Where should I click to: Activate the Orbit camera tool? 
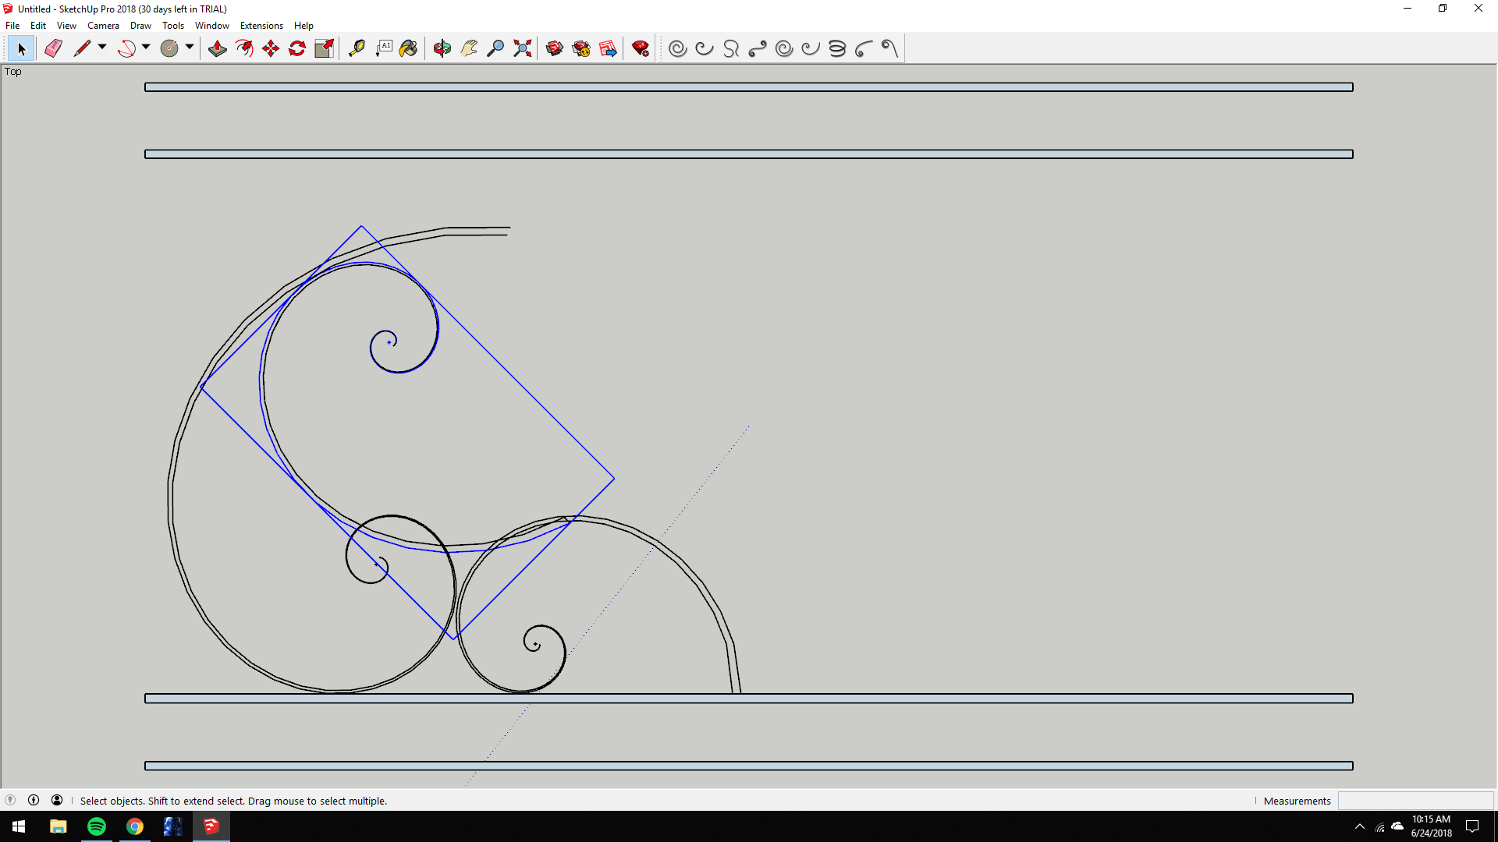442,48
